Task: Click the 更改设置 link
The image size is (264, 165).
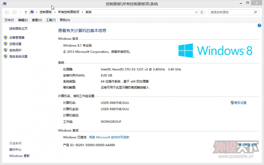Action: point(240,103)
